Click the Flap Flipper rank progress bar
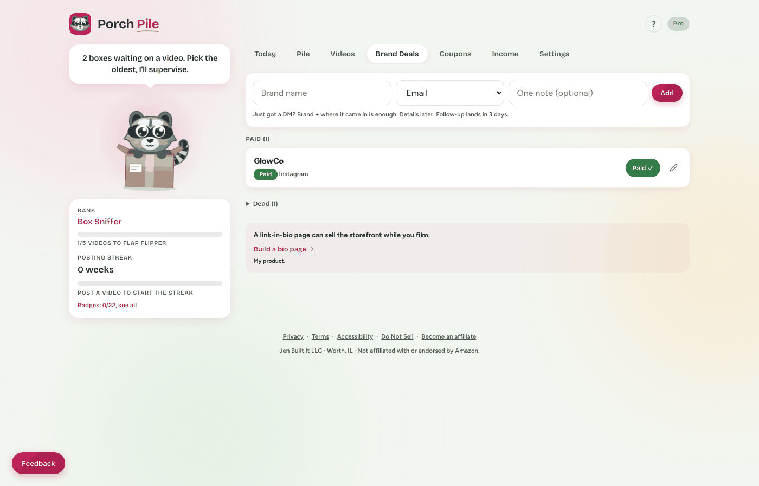This screenshot has width=759, height=486. (150, 235)
